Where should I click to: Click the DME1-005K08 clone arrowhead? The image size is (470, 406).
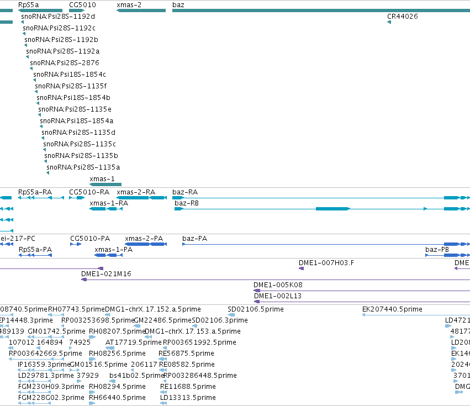[257, 291]
